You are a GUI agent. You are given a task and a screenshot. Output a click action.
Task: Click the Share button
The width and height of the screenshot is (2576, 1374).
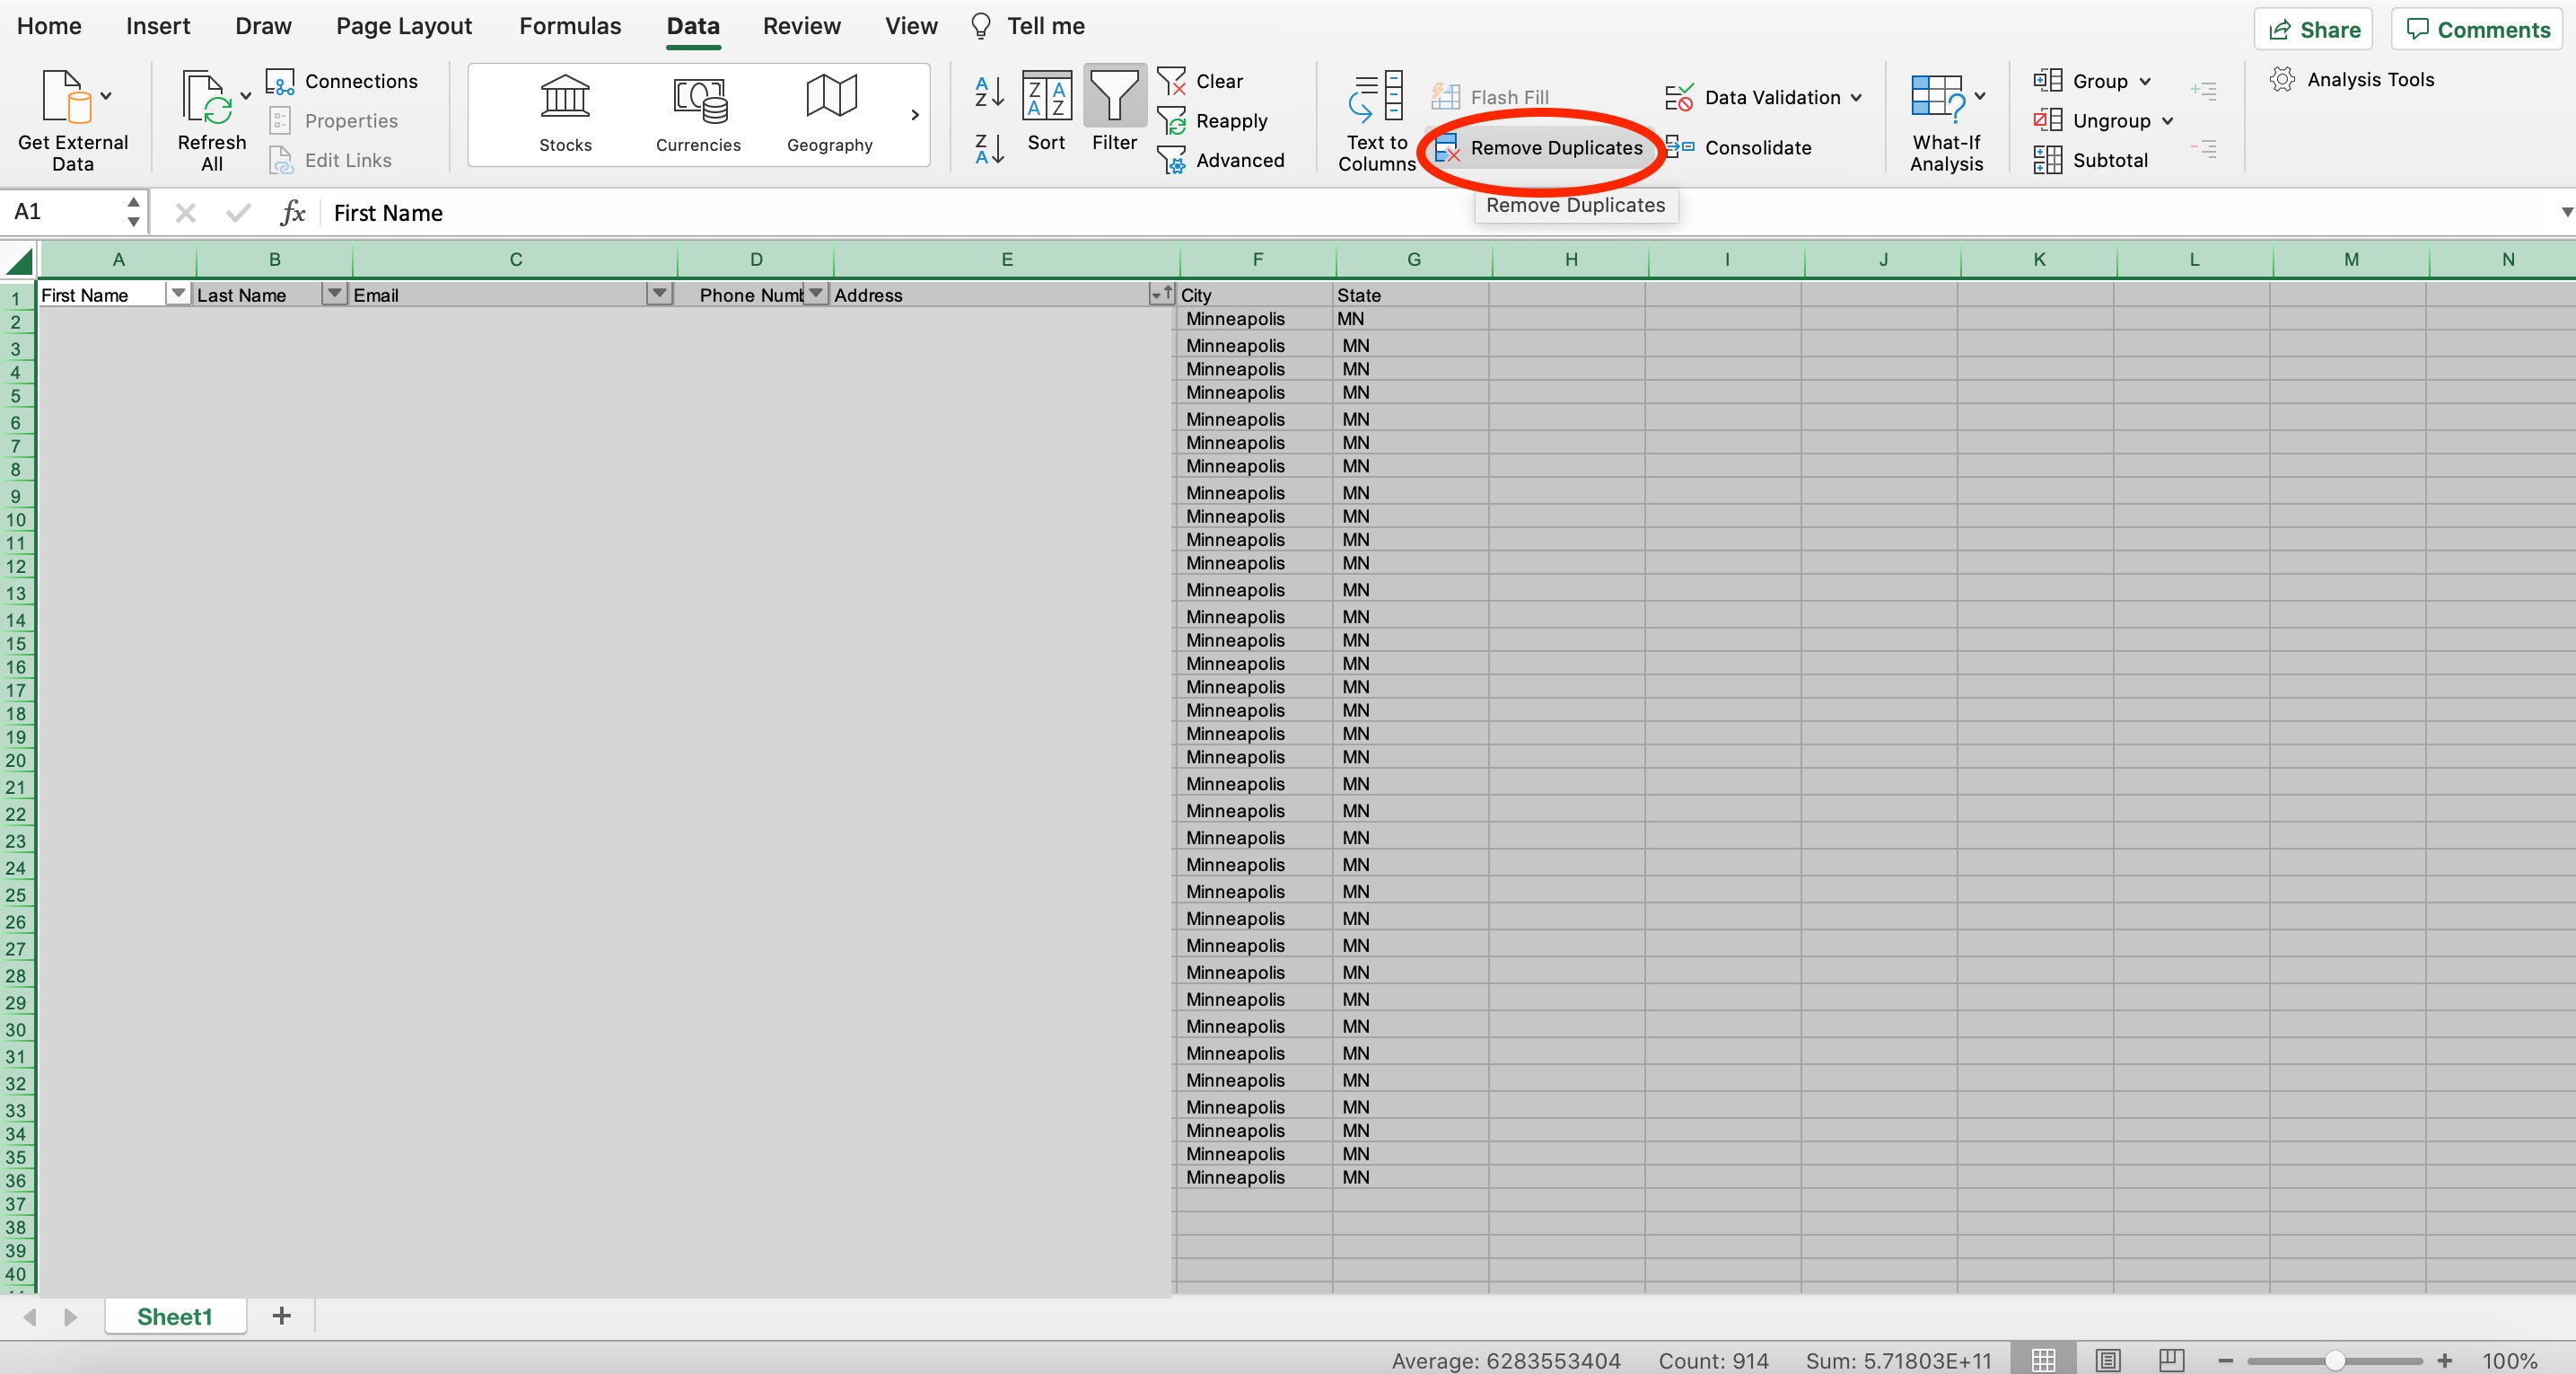pyautogui.click(x=2313, y=29)
